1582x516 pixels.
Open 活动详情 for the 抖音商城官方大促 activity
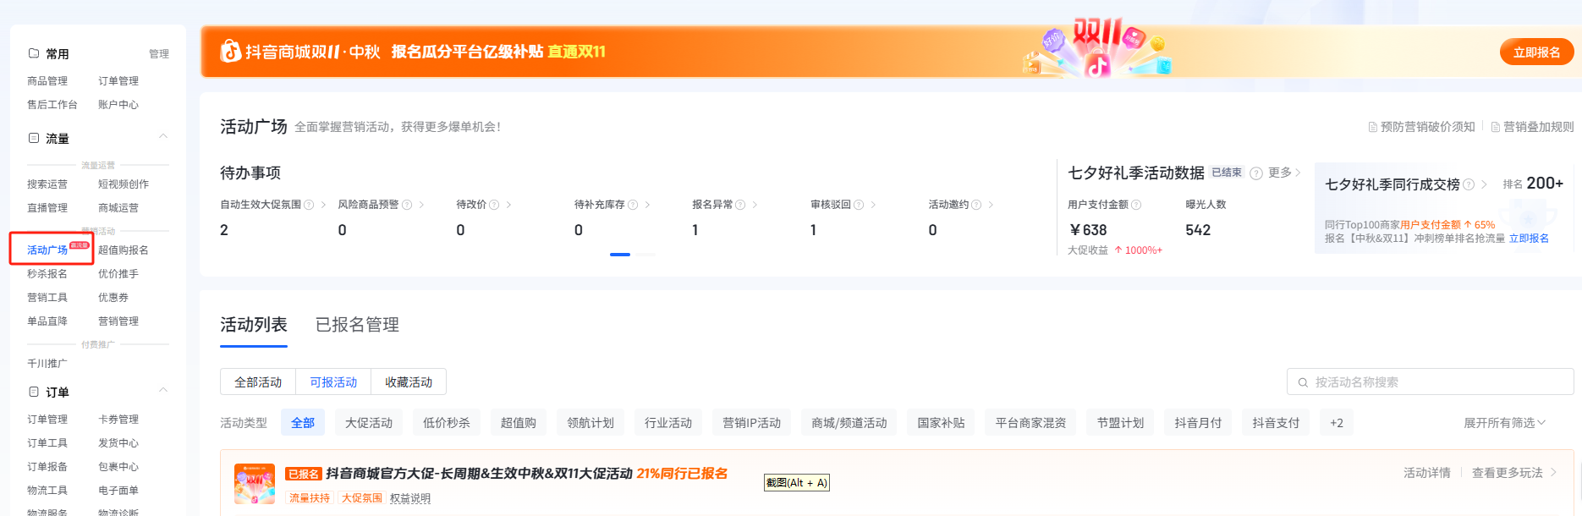coord(1427,473)
